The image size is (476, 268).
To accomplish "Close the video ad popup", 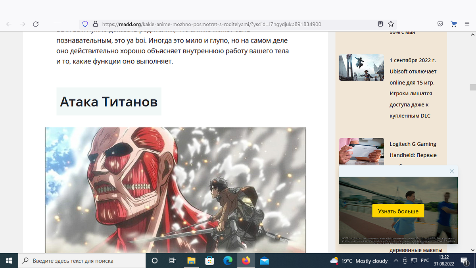I will 451,171.
